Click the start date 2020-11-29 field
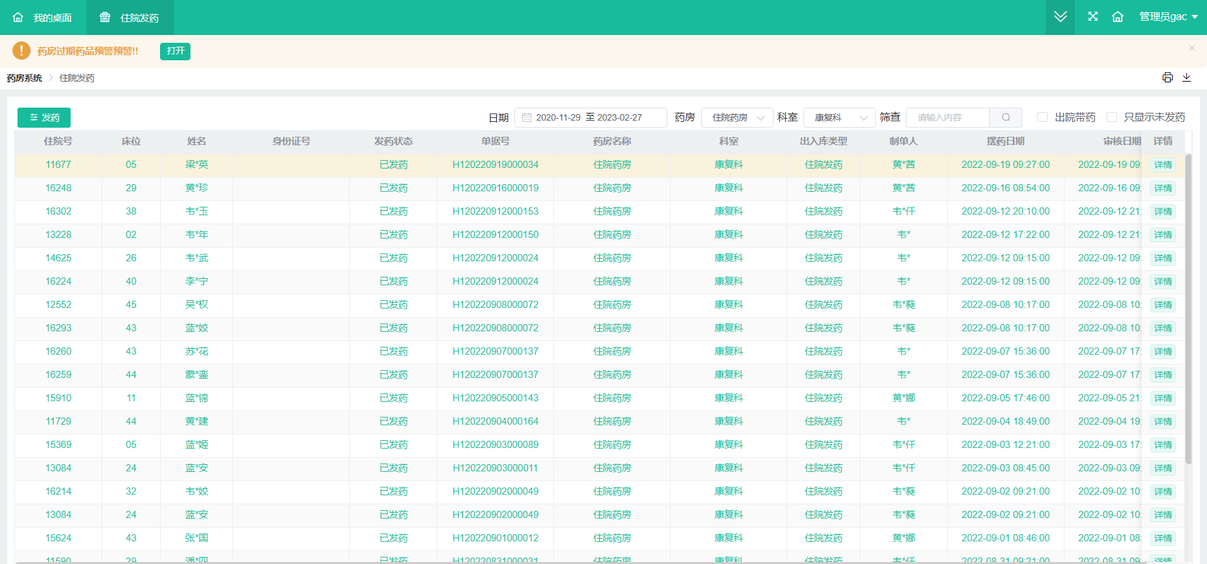 [558, 117]
